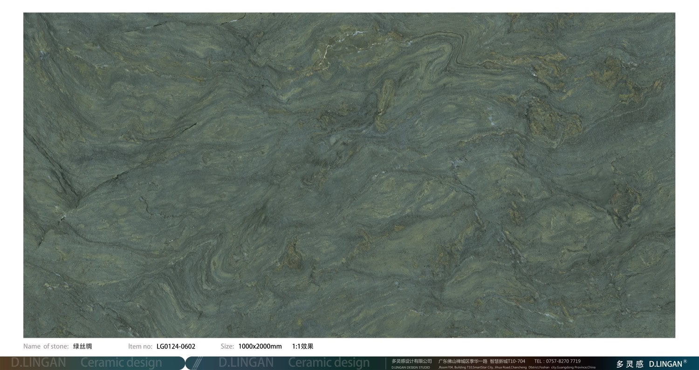Click the 'Item no:' label
The height and width of the screenshot is (370, 699).
[140, 346]
